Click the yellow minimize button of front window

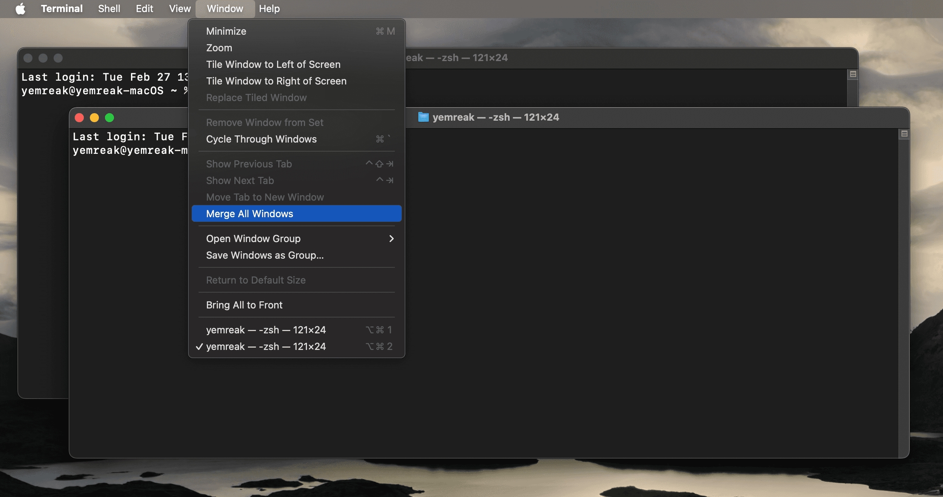94,118
